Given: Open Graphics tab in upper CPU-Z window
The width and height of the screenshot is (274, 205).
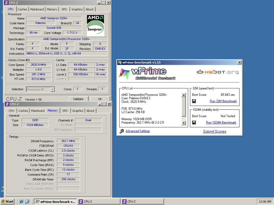Looking at the screenshot, I should [x=77, y=9].
